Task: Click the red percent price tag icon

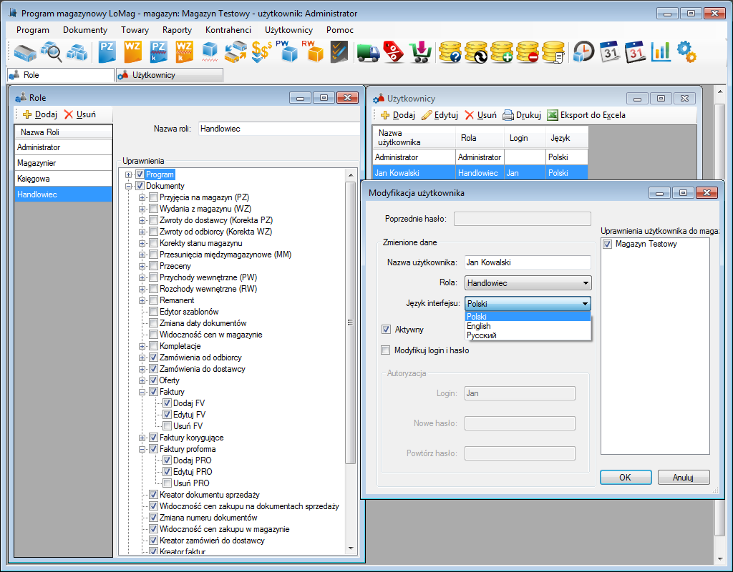Action: click(394, 51)
